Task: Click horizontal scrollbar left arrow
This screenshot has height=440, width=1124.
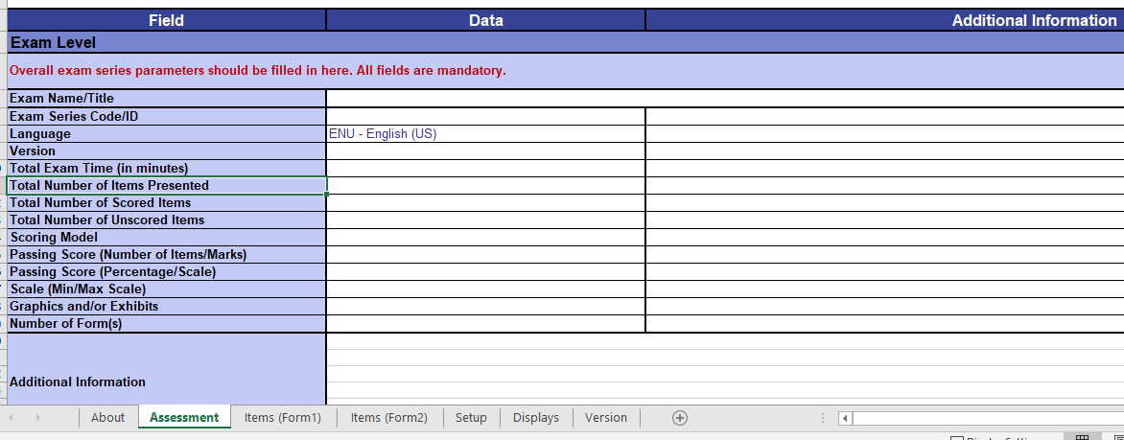Action: pyautogui.click(x=845, y=418)
